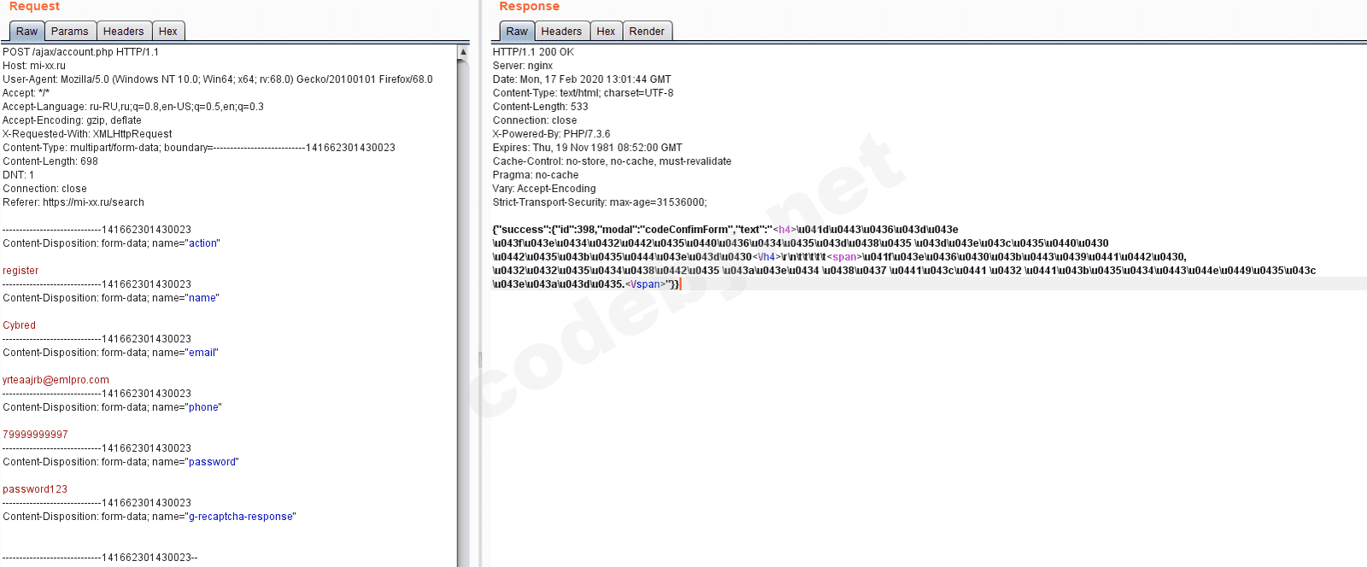The height and width of the screenshot is (567, 1367).
Task: Click the 'Content-Length: 698' line
Action: pos(50,161)
